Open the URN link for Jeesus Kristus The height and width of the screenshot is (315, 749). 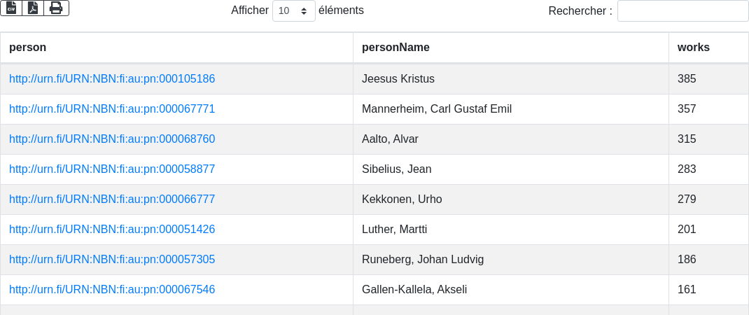click(112, 79)
